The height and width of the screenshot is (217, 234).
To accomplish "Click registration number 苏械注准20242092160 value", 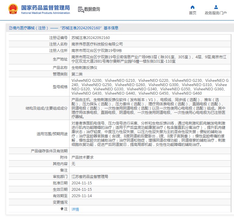I will click(x=90, y=38).
